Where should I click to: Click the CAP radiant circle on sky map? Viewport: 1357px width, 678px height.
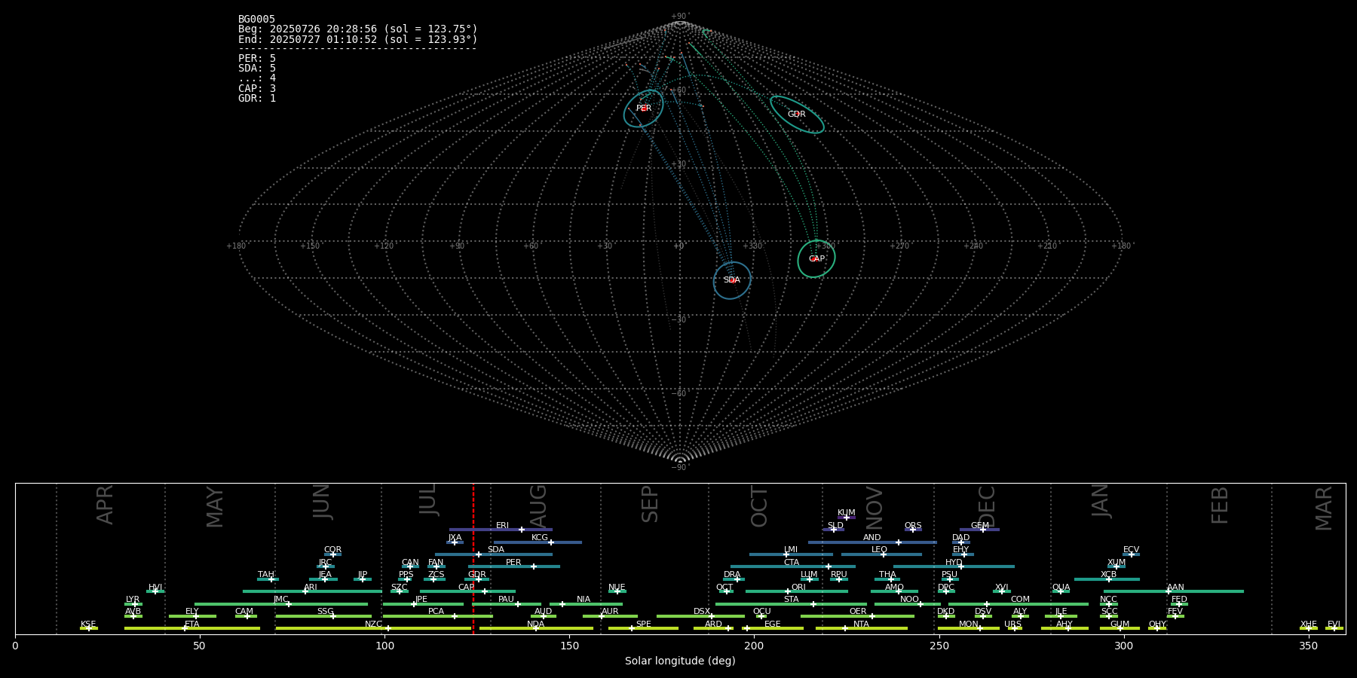pyautogui.click(x=816, y=259)
